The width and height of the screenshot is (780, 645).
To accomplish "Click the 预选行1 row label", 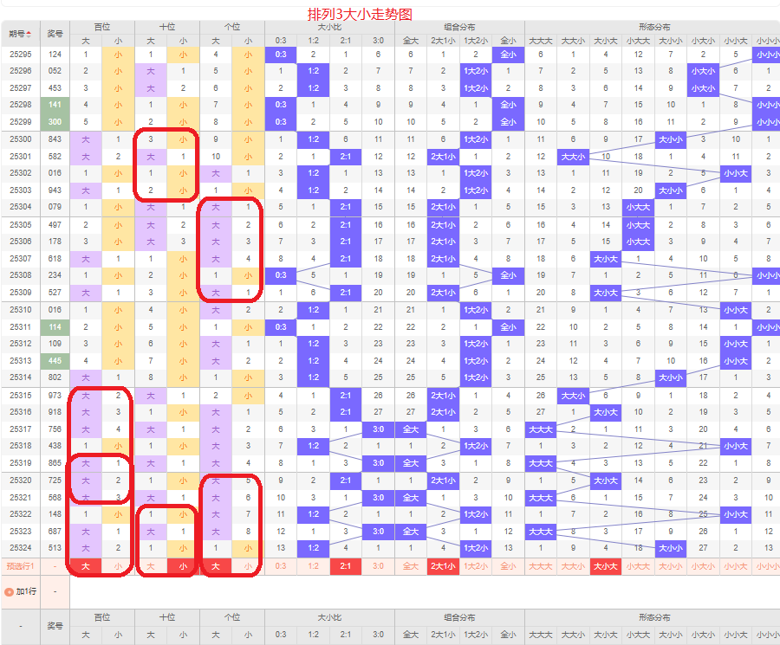I will tap(21, 566).
